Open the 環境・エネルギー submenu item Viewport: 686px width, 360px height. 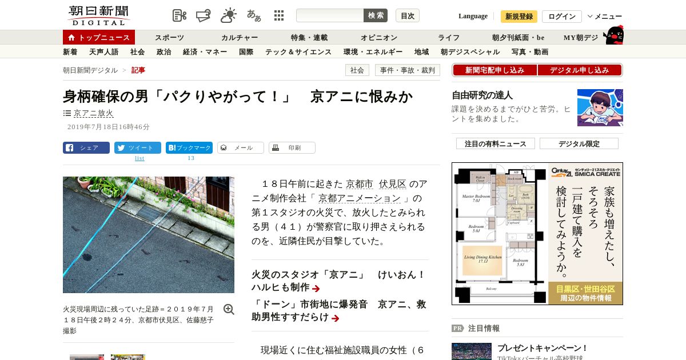click(373, 51)
